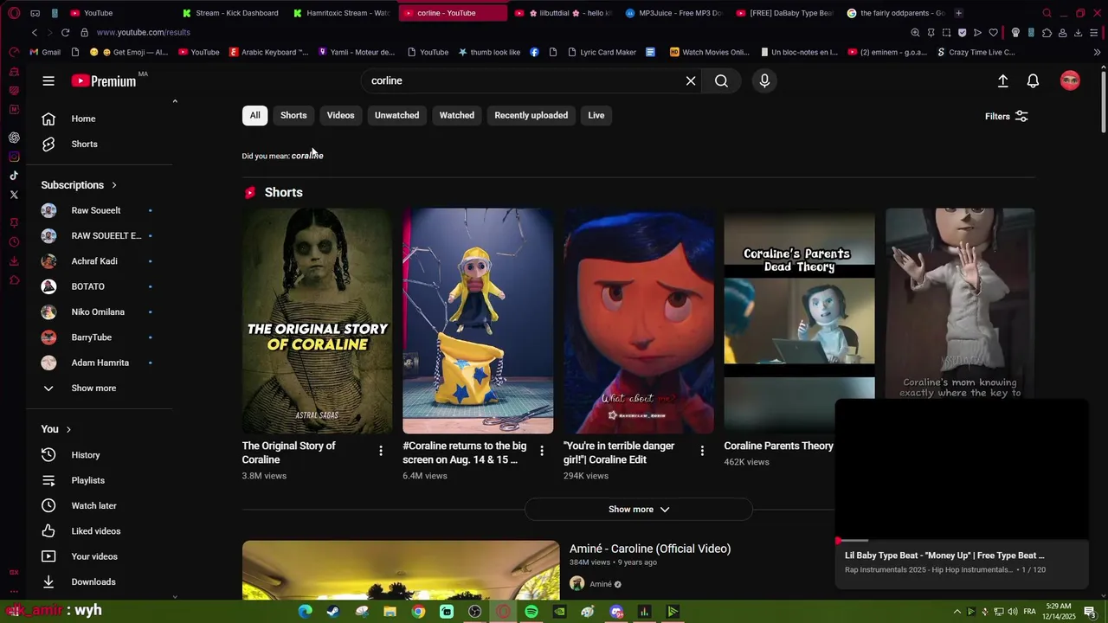Open the Gmail bookmark
The width and height of the screenshot is (1108, 623).
45,52
